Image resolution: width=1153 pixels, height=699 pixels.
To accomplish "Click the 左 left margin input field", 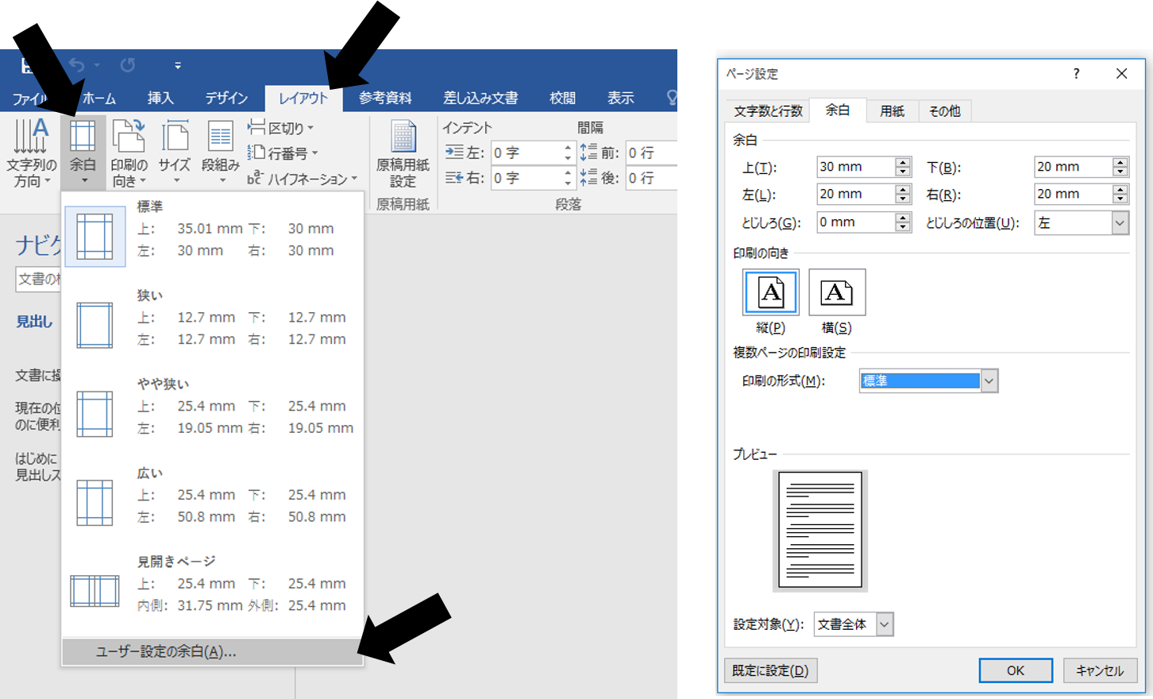I will click(854, 194).
